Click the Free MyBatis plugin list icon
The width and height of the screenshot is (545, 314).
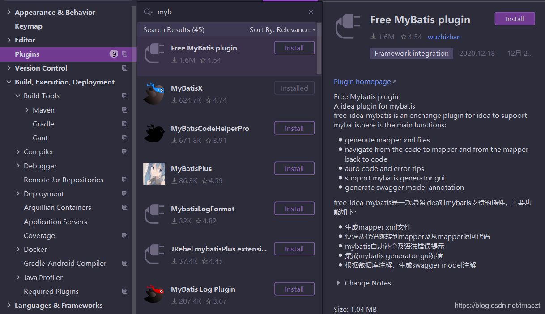[154, 54]
